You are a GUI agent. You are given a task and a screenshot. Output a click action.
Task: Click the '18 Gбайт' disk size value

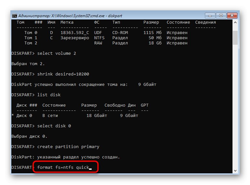click(x=97, y=115)
